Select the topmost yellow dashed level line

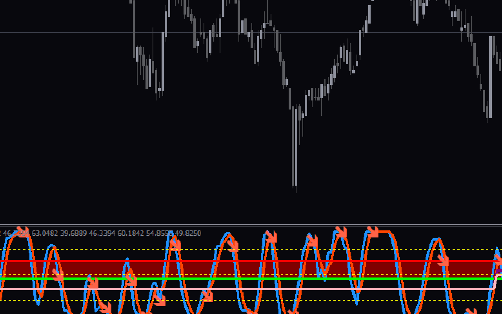(251, 249)
